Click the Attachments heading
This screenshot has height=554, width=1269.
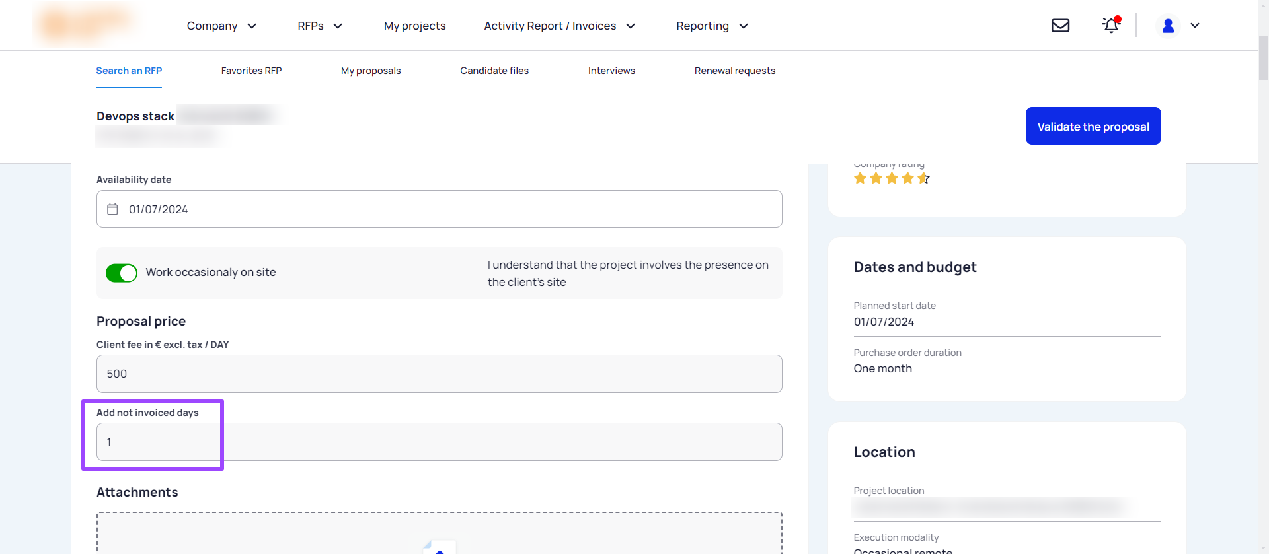[137, 492]
